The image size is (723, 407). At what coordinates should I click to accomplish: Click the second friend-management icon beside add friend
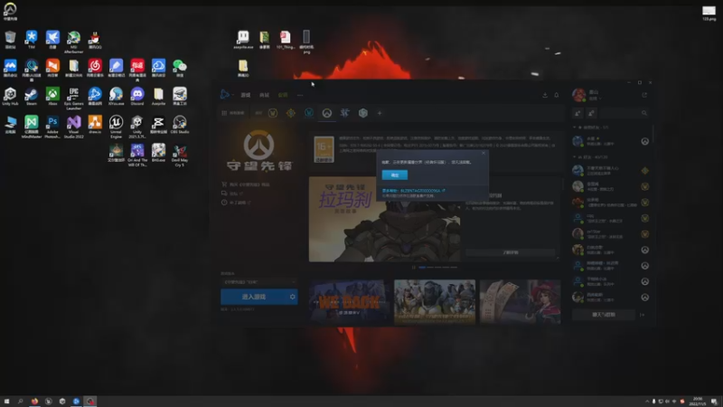(x=592, y=113)
